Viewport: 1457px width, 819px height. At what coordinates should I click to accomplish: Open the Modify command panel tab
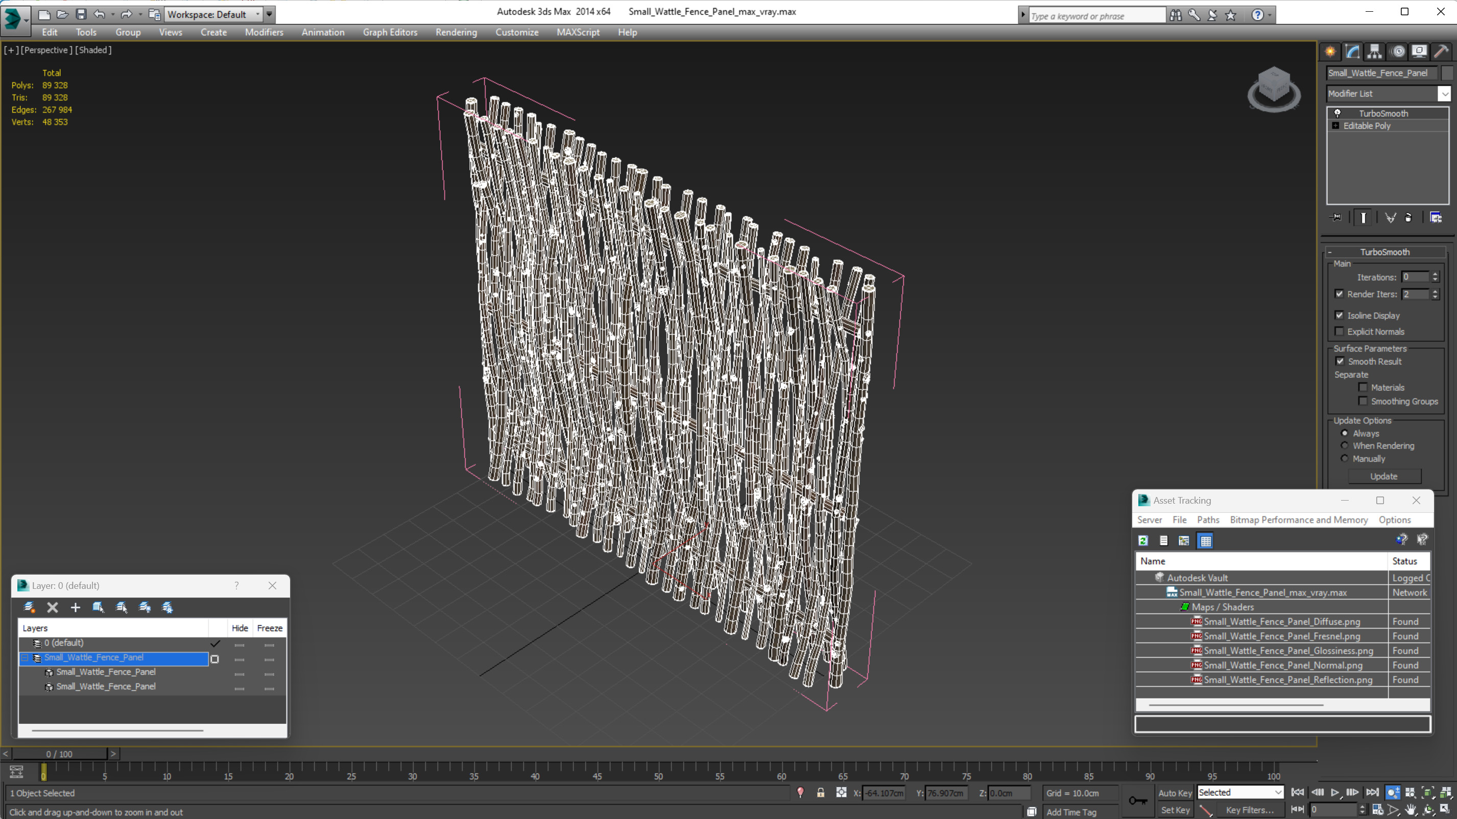(1352, 52)
